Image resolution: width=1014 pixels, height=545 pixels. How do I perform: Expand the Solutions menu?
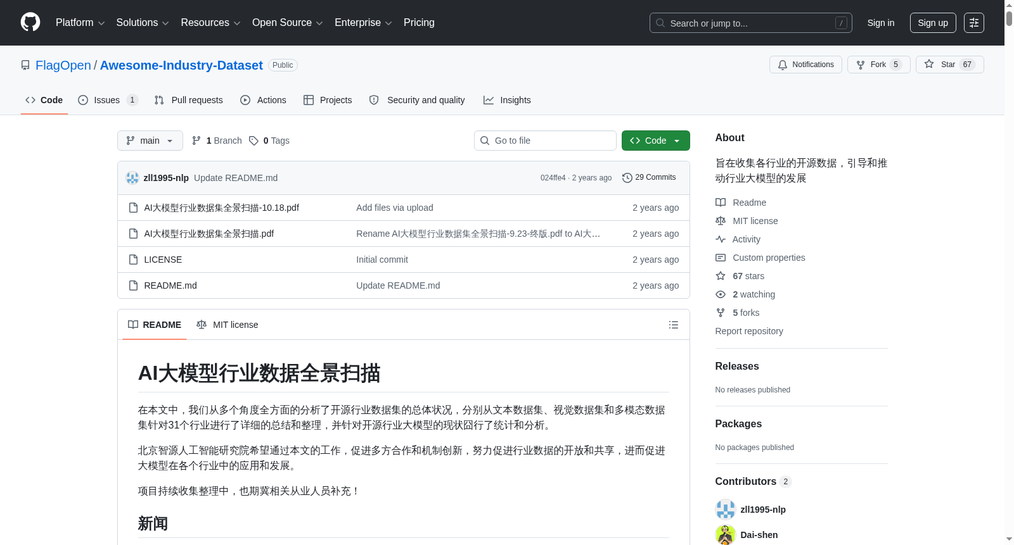pos(143,23)
